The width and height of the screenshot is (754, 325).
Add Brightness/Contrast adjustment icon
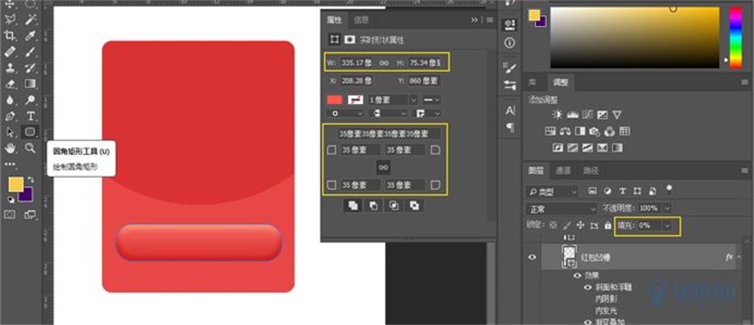point(557,114)
